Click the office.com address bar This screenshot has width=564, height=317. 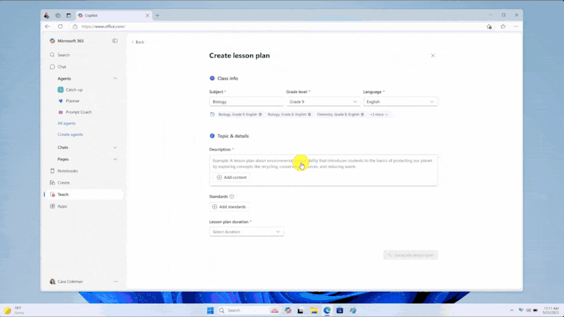tap(277, 27)
